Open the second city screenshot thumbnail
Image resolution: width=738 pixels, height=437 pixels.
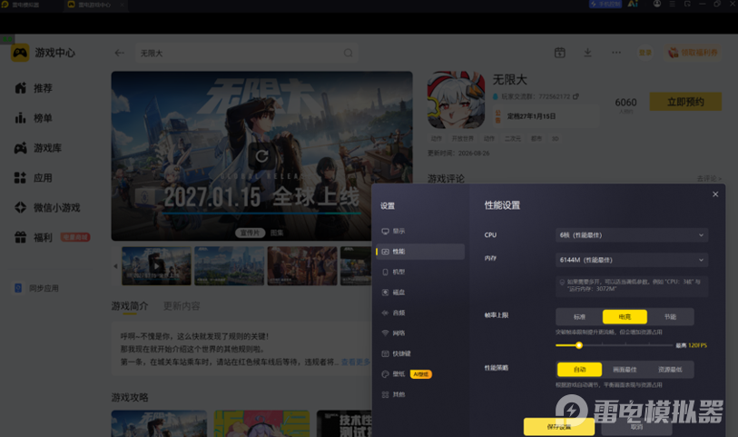(230, 266)
